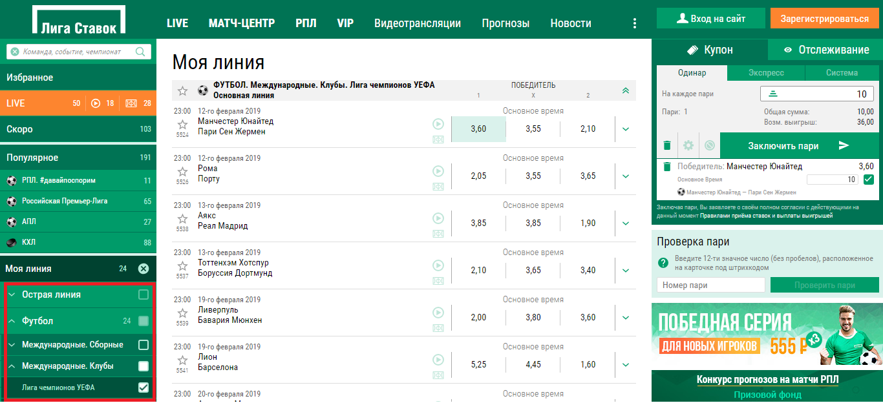Image resolution: width=883 pixels, height=403 pixels.
Task: Open the МАТЧ-ЦЕНТР menu item
Action: (x=242, y=23)
